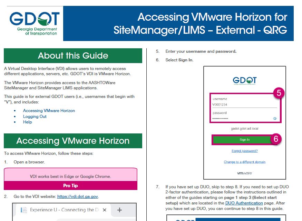The image size is (302, 221).
Task: Click the About this Guide heading
Action: (x=73, y=56)
